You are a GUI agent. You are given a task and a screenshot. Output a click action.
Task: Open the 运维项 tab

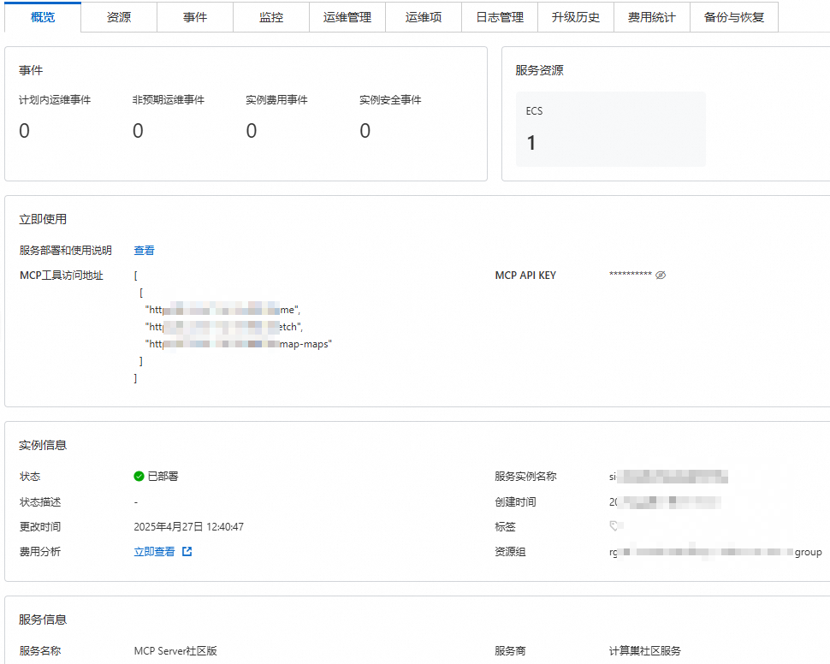424,17
